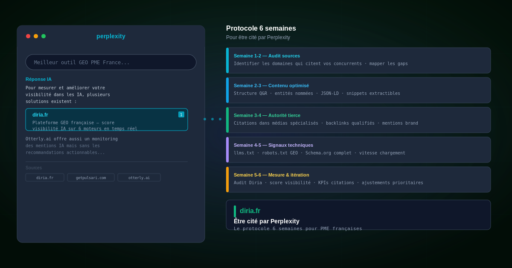Click the text 'Pour mesurer et améliorer votre'
Image resolution: width=512 pixels, height=268 pixels.
[65, 88]
